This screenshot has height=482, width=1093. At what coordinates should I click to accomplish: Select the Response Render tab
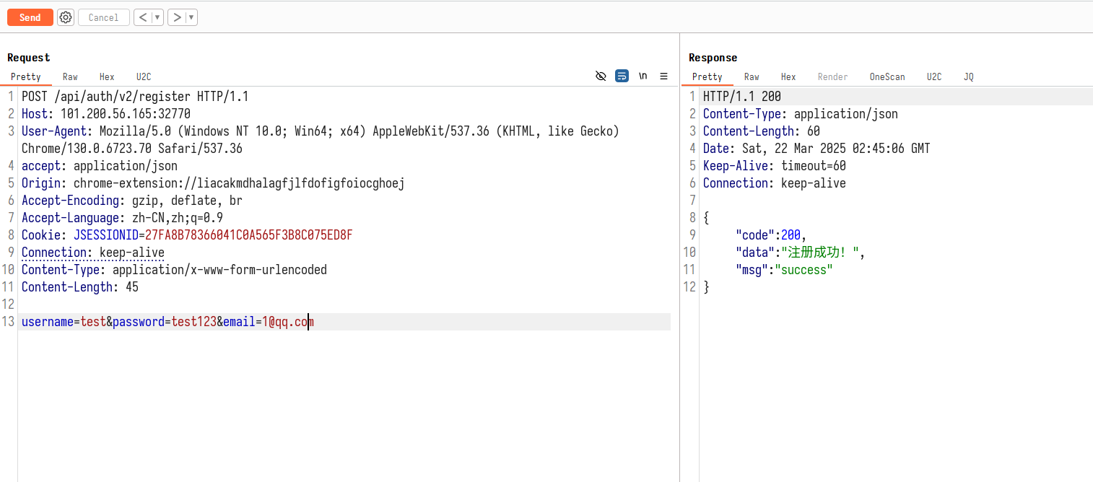[x=832, y=77]
